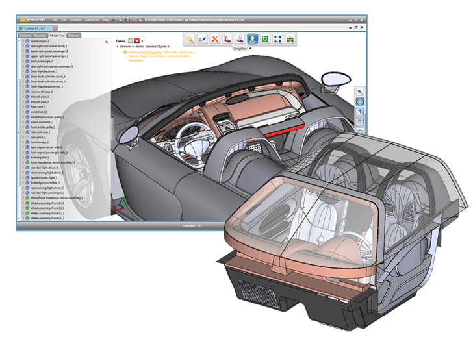
Task: Click the Annotation link
Action: tap(136, 60)
